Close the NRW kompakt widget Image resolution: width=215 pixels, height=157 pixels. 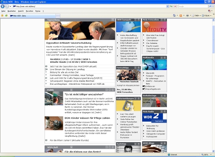139,20
